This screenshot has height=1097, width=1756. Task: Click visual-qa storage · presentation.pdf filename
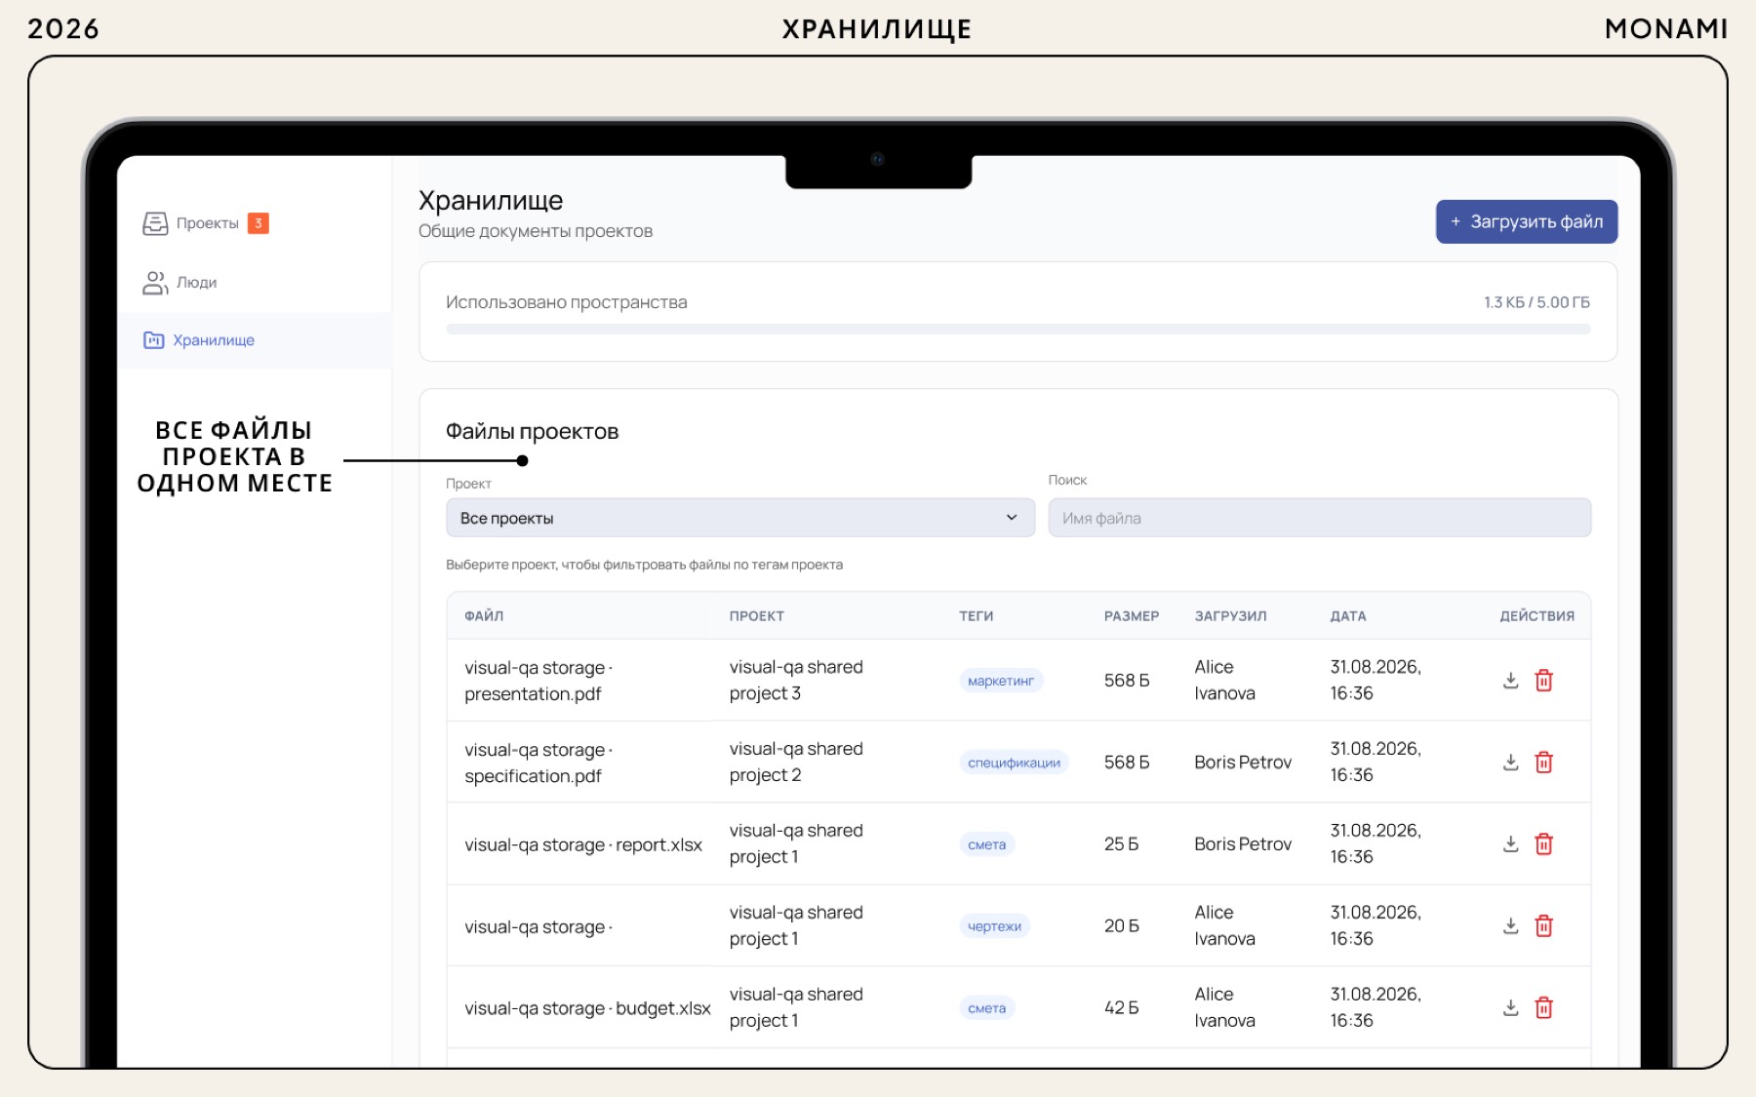(539, 681)
